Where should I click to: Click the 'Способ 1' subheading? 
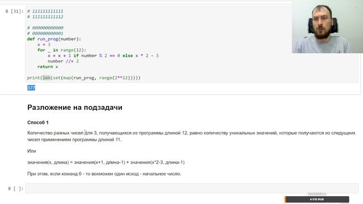pos(38,122)
